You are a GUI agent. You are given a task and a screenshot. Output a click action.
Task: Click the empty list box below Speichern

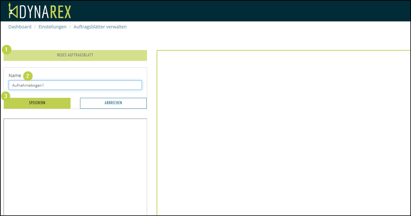75,167
